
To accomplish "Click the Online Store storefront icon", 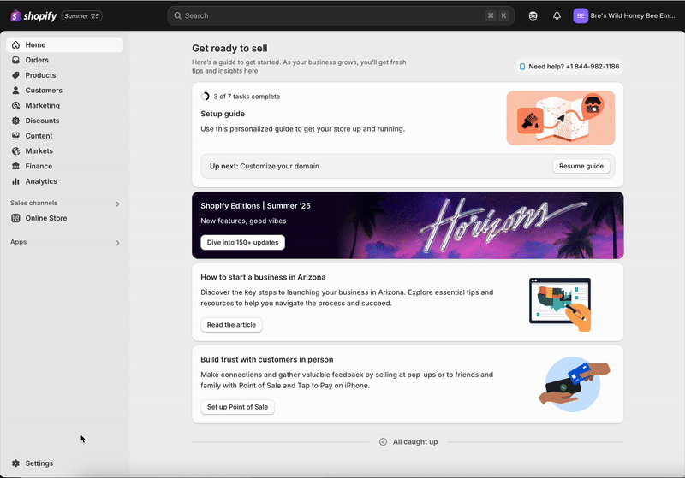I will (15, 218).
